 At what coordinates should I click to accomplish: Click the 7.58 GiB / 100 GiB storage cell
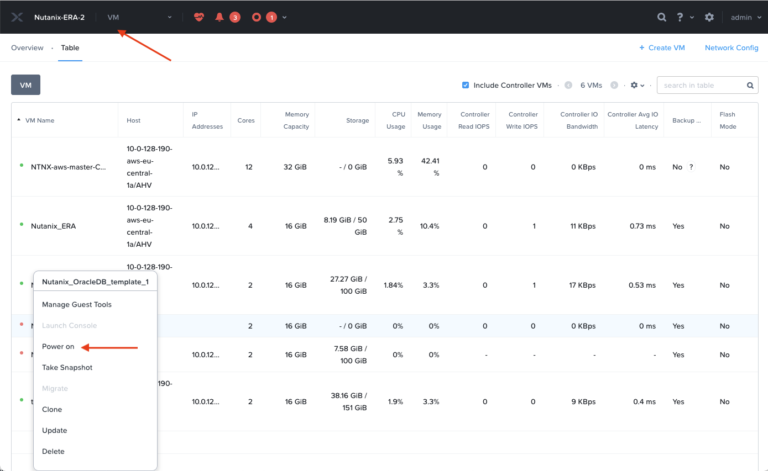point(351,354)
